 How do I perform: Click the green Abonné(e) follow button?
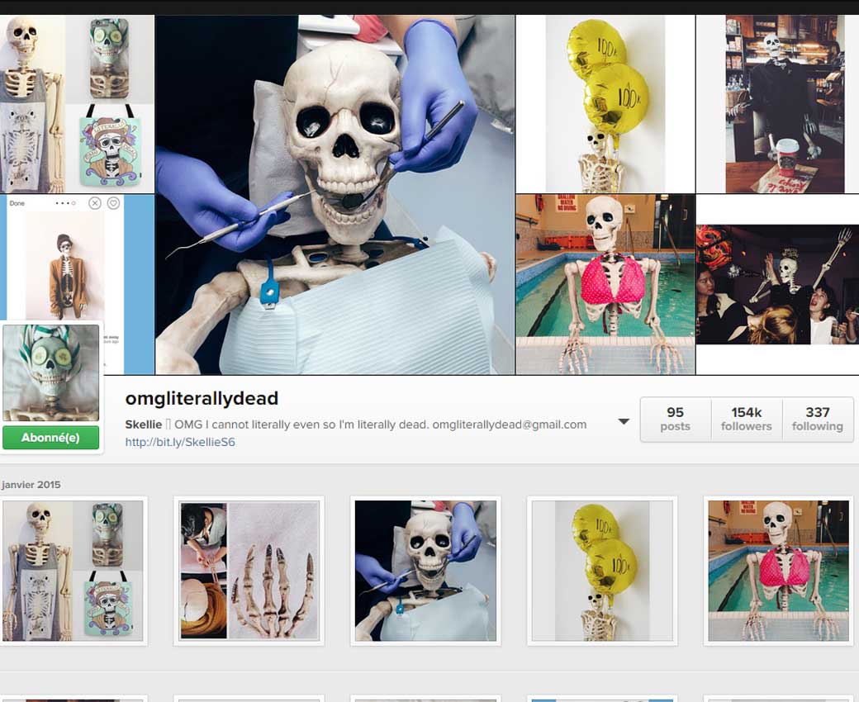50,438
